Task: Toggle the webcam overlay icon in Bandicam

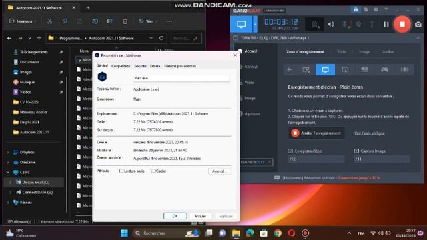Action: tap(315, 25)
